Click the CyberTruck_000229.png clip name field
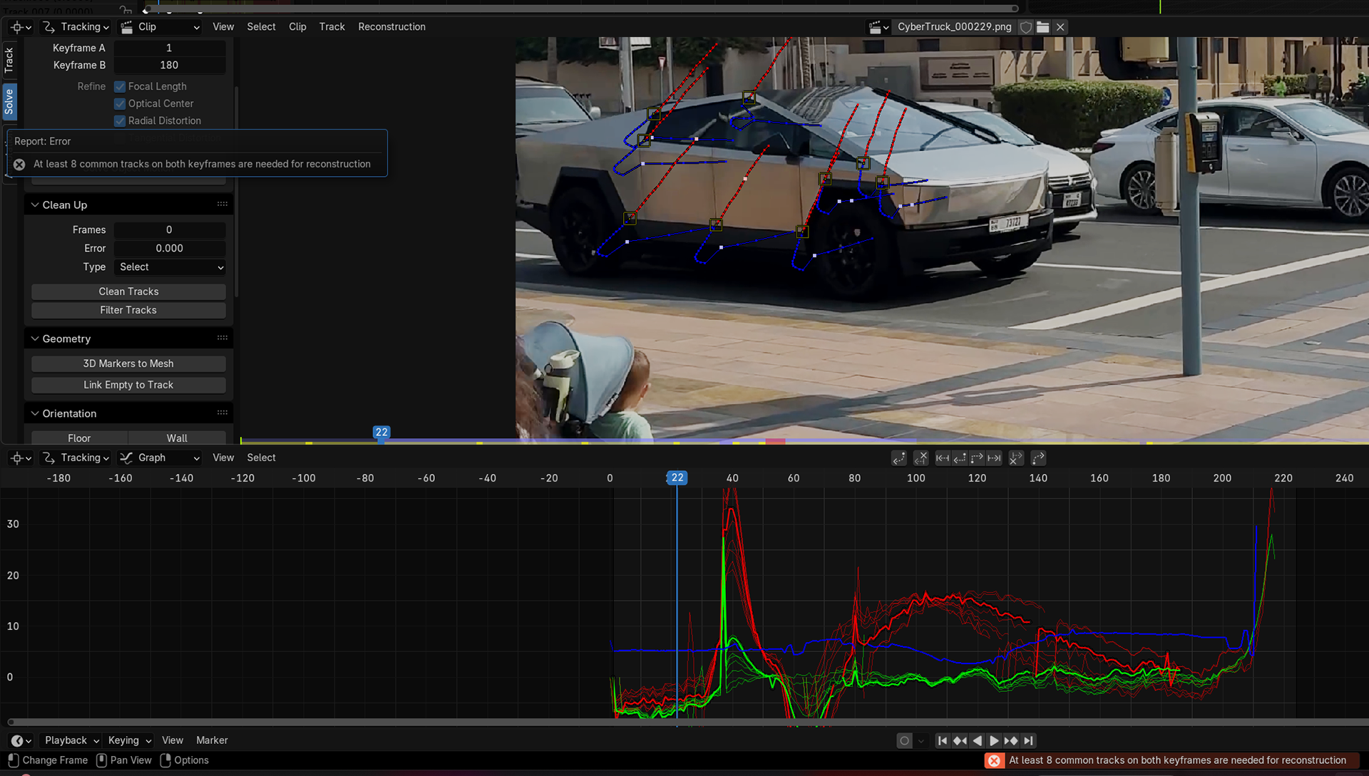1369x776 pixels. pyautogui.click(x=954, y=27)
